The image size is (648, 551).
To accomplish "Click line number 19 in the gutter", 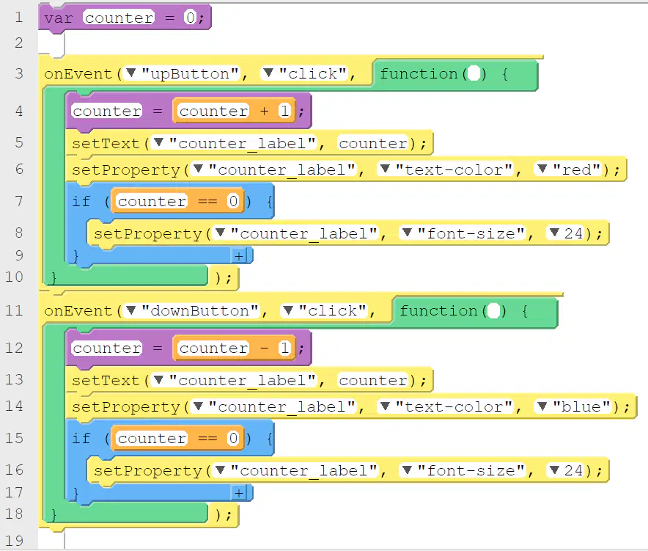I will point(14,540).
